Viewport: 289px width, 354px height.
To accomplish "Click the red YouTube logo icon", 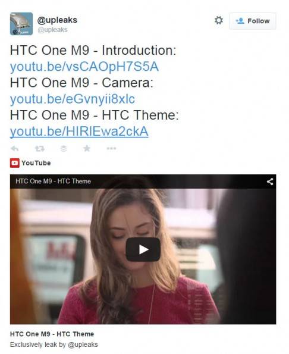I will pyautogui.click(x=15, y=163).
